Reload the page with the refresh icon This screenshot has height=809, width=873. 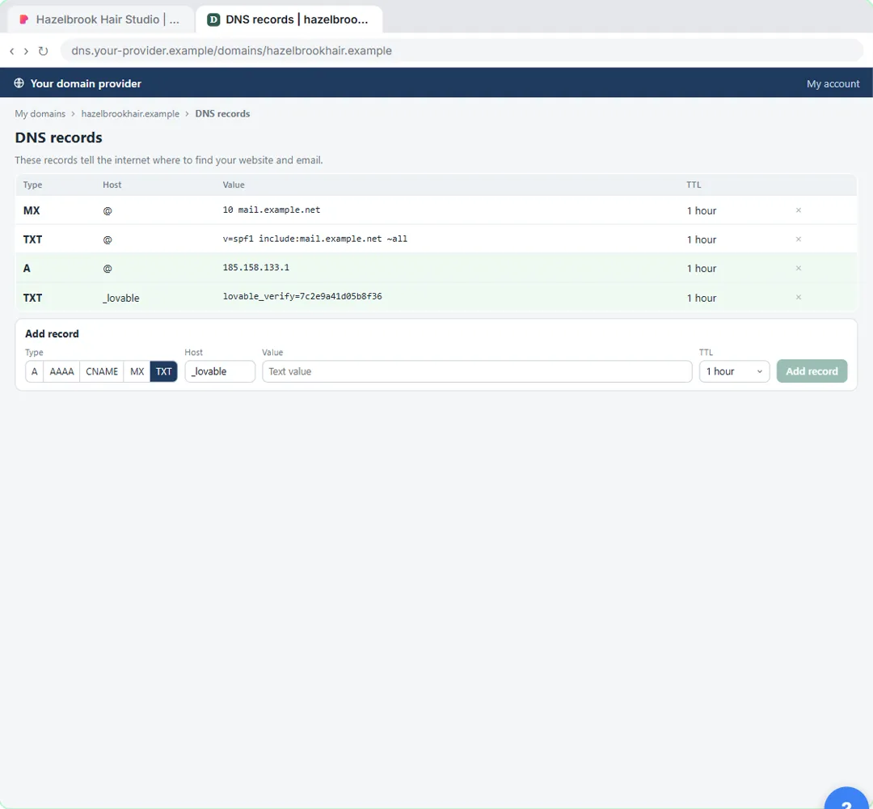pos(43,51)
